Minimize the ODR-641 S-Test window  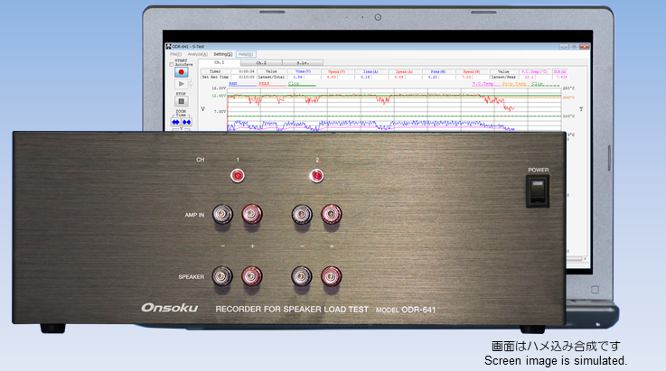[x=564, y=47]
